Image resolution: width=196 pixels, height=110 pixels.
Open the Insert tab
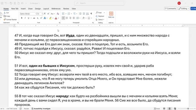click(x=23, y=9)
